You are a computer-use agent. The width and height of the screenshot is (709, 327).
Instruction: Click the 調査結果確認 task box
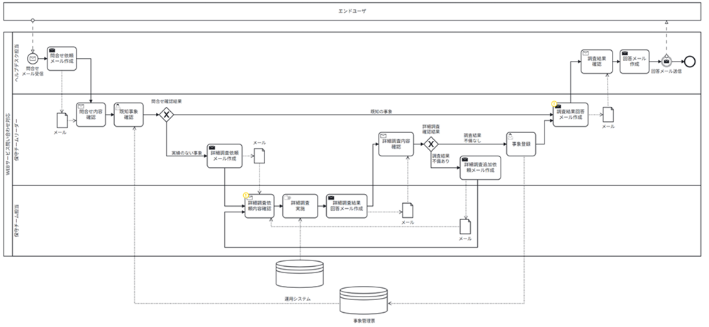[x=596, y=61]
